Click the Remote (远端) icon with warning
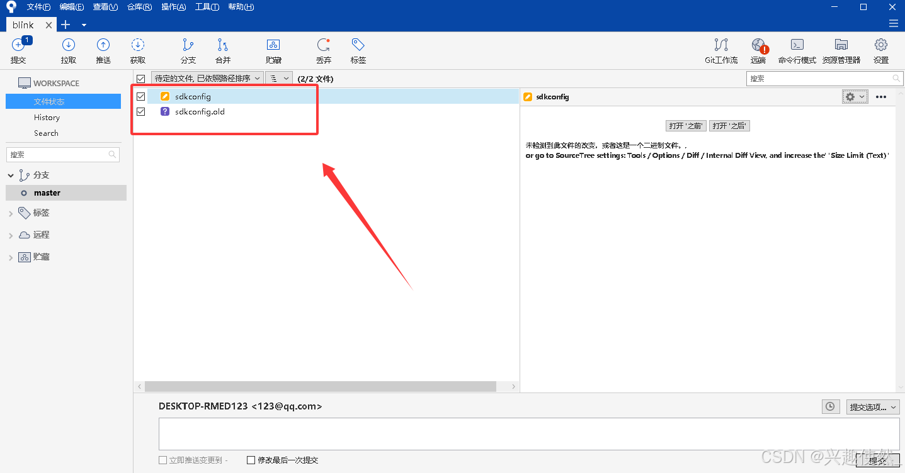 click(759, 45)
